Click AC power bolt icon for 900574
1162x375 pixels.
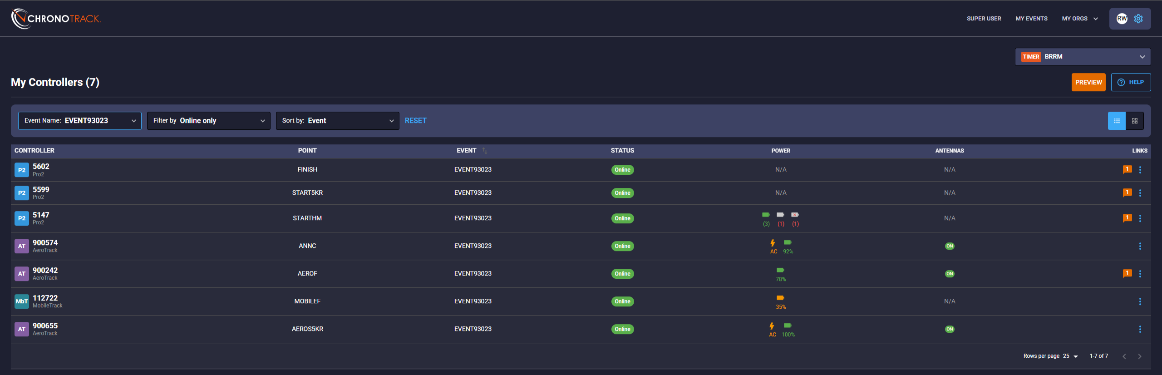773,243
